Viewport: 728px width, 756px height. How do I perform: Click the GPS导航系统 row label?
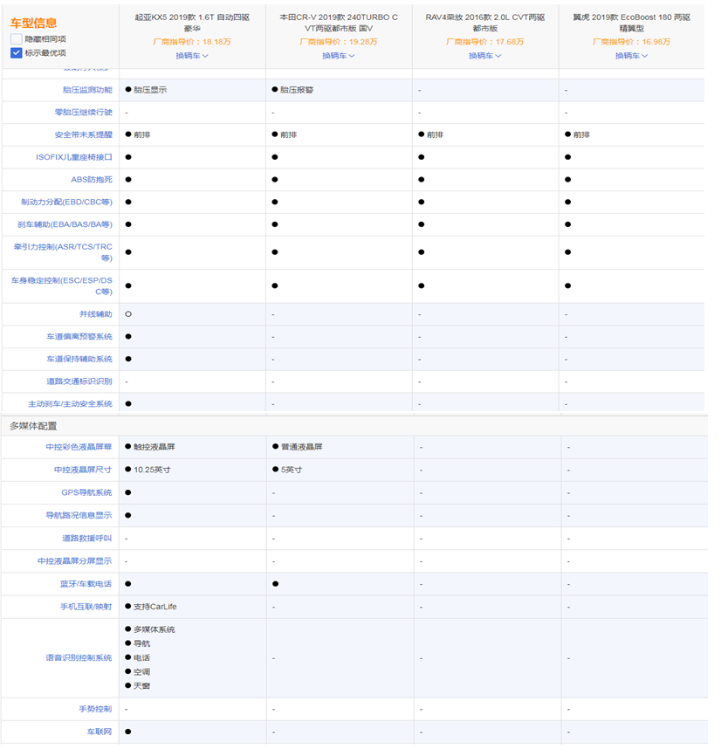click(x=86, y=492)
